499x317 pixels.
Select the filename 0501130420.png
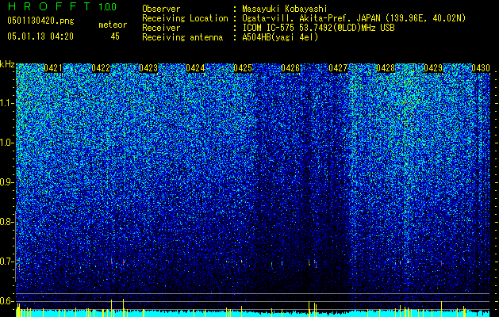40,21
